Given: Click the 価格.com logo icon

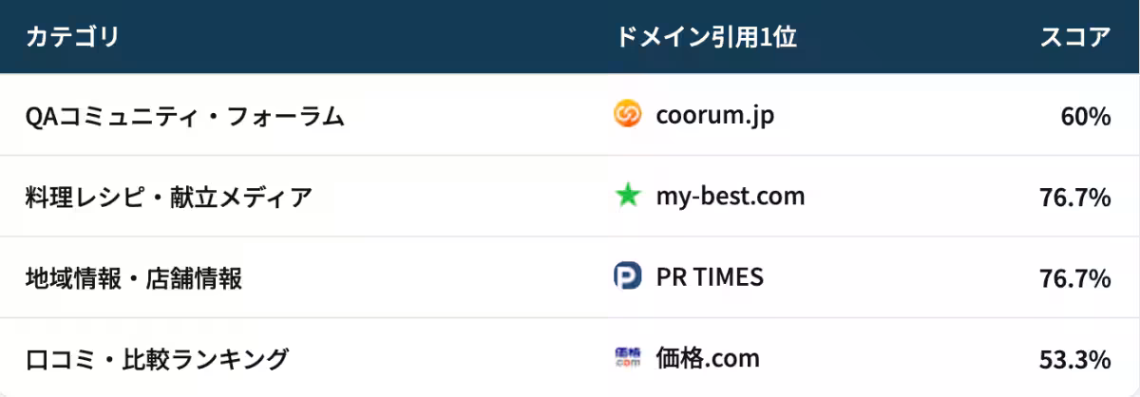Looking at the screenshot, I should 627,358.
